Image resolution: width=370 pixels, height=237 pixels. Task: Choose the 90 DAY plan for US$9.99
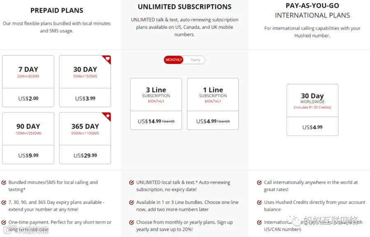pos(28,138)
